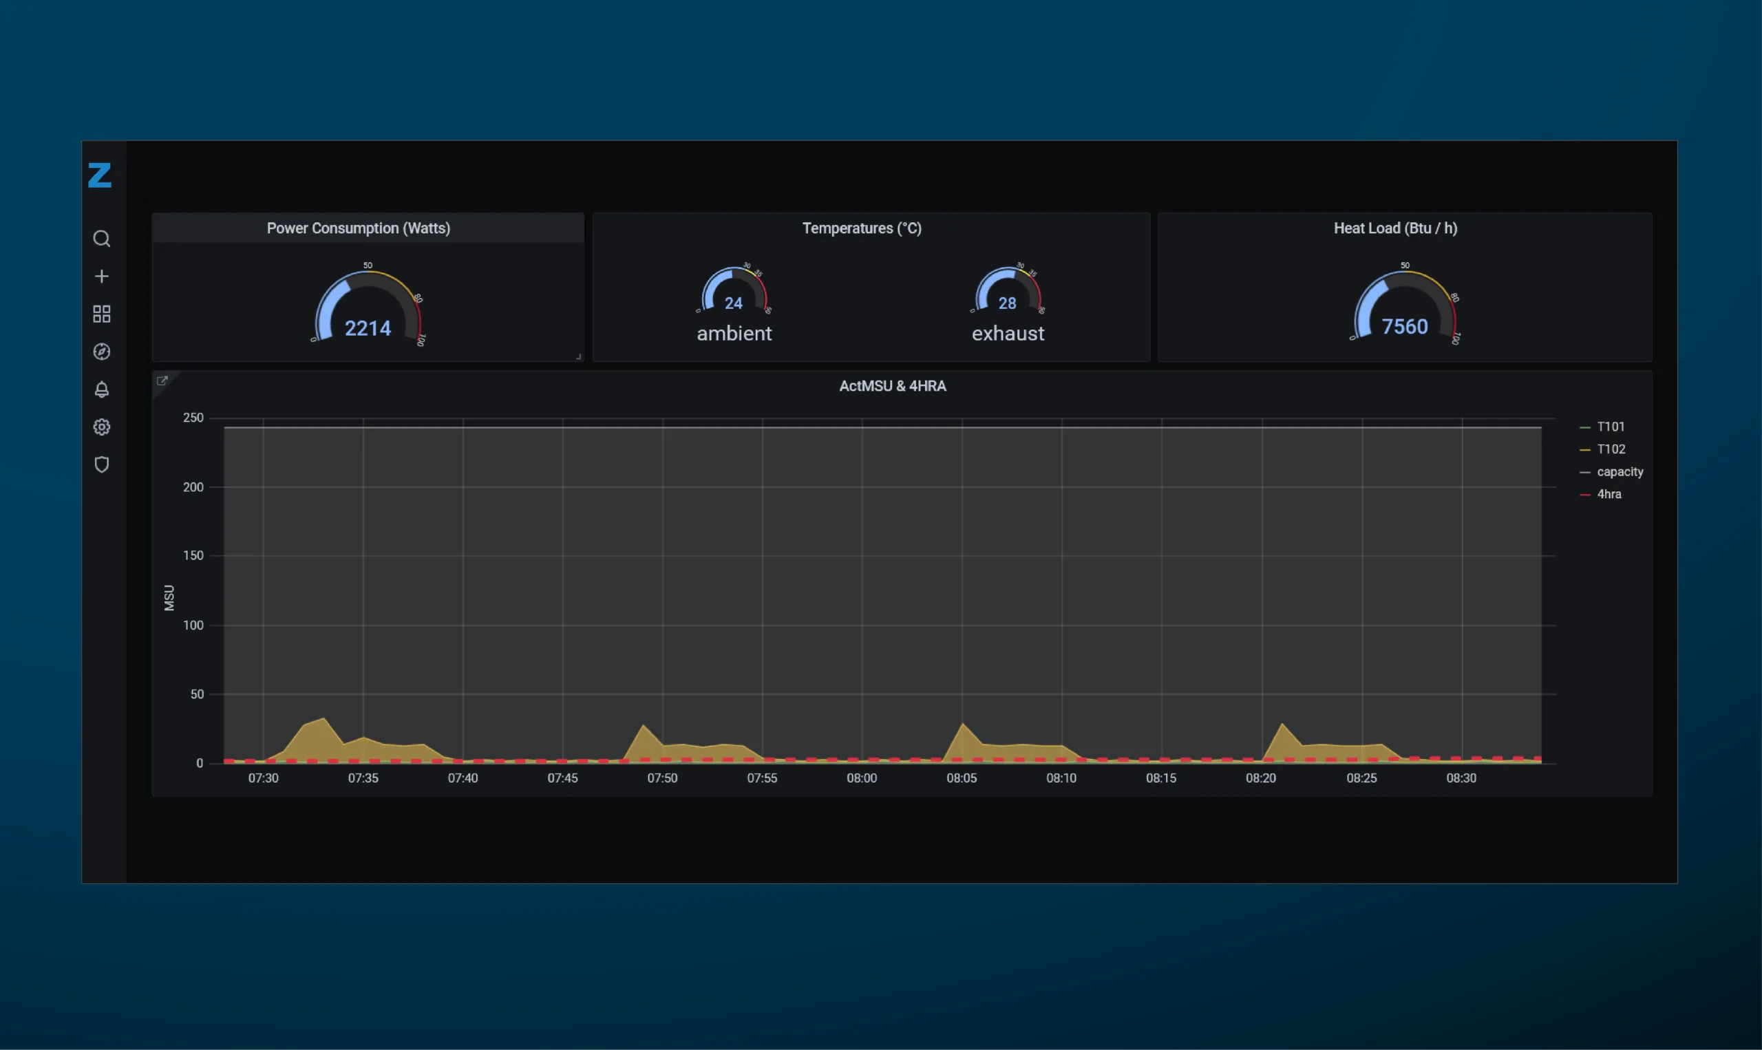The image size is (1762, 1050).
Task: Open the dashboards grid icon
Action: click(x=102, y=314)
